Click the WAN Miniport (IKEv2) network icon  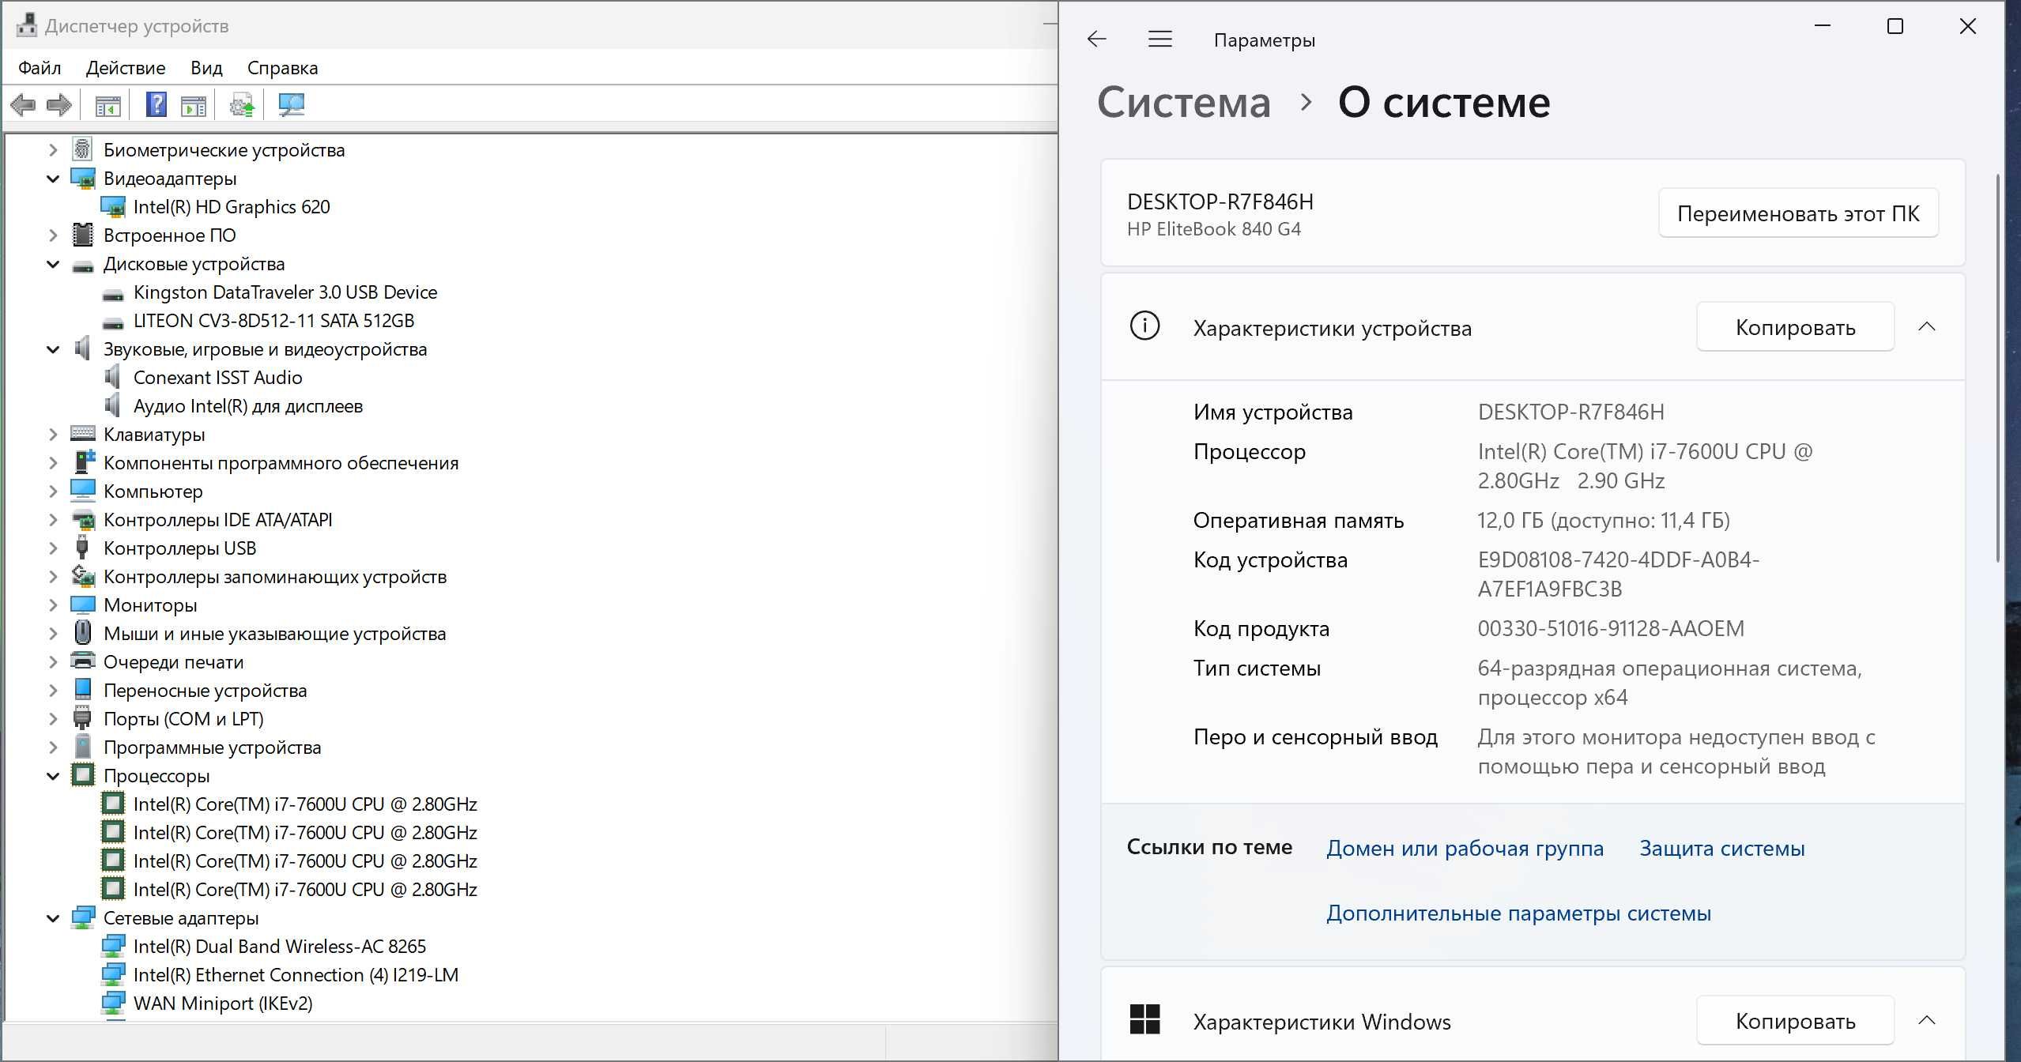click(x=113, y=1003)
